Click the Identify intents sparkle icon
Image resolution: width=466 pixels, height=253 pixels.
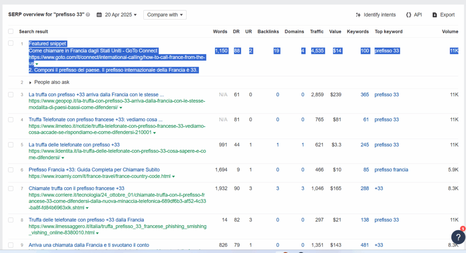358,15
